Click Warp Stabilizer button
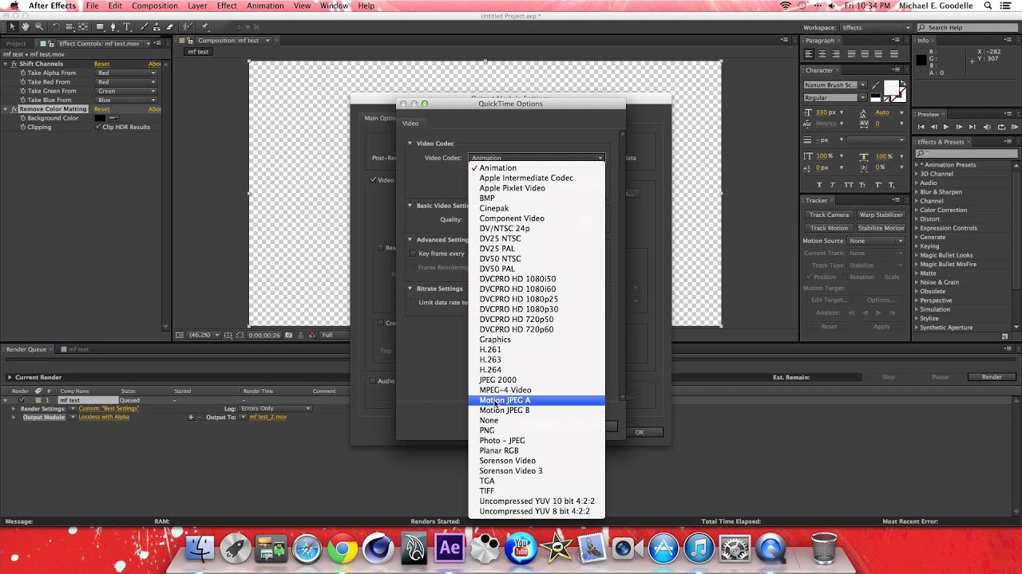 (x=881, y=214)
